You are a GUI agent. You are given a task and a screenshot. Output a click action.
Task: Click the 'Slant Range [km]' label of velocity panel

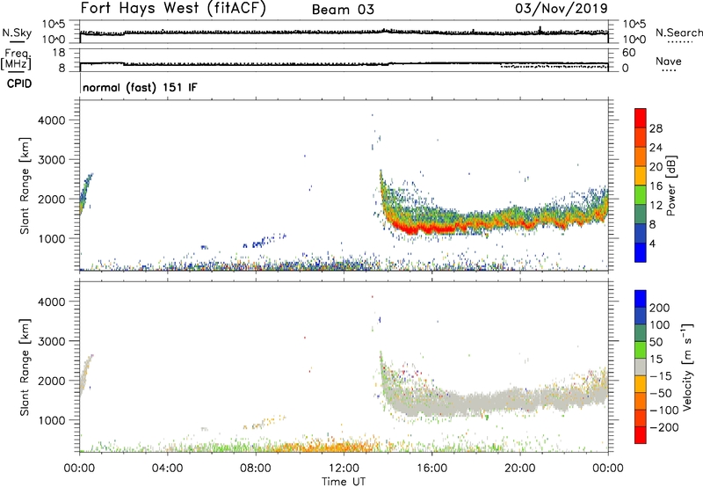pyautogui.click(x=25, y=367)
